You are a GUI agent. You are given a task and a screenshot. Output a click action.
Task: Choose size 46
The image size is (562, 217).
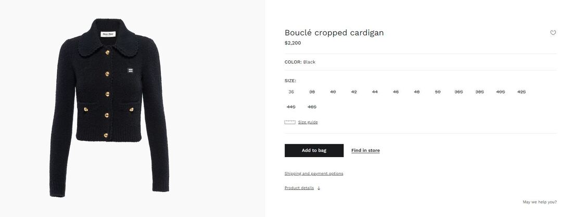click(396, 92)
